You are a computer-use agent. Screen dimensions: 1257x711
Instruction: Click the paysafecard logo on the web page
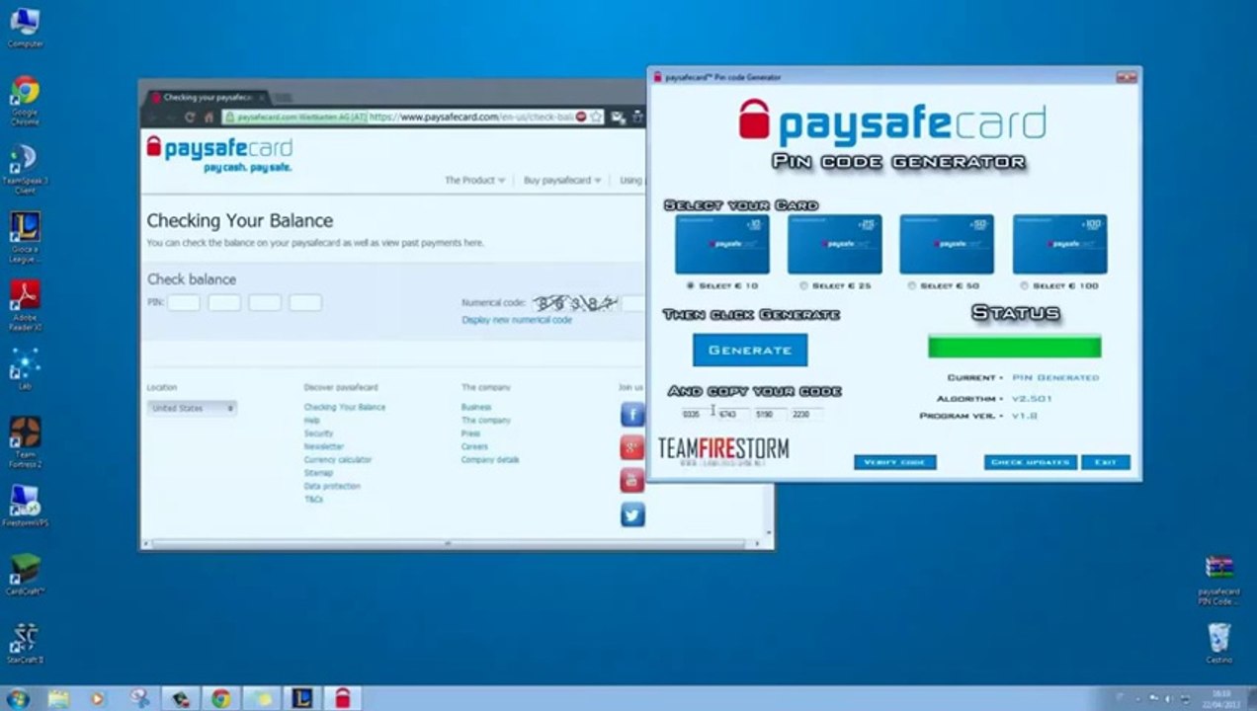coord(219,154)
